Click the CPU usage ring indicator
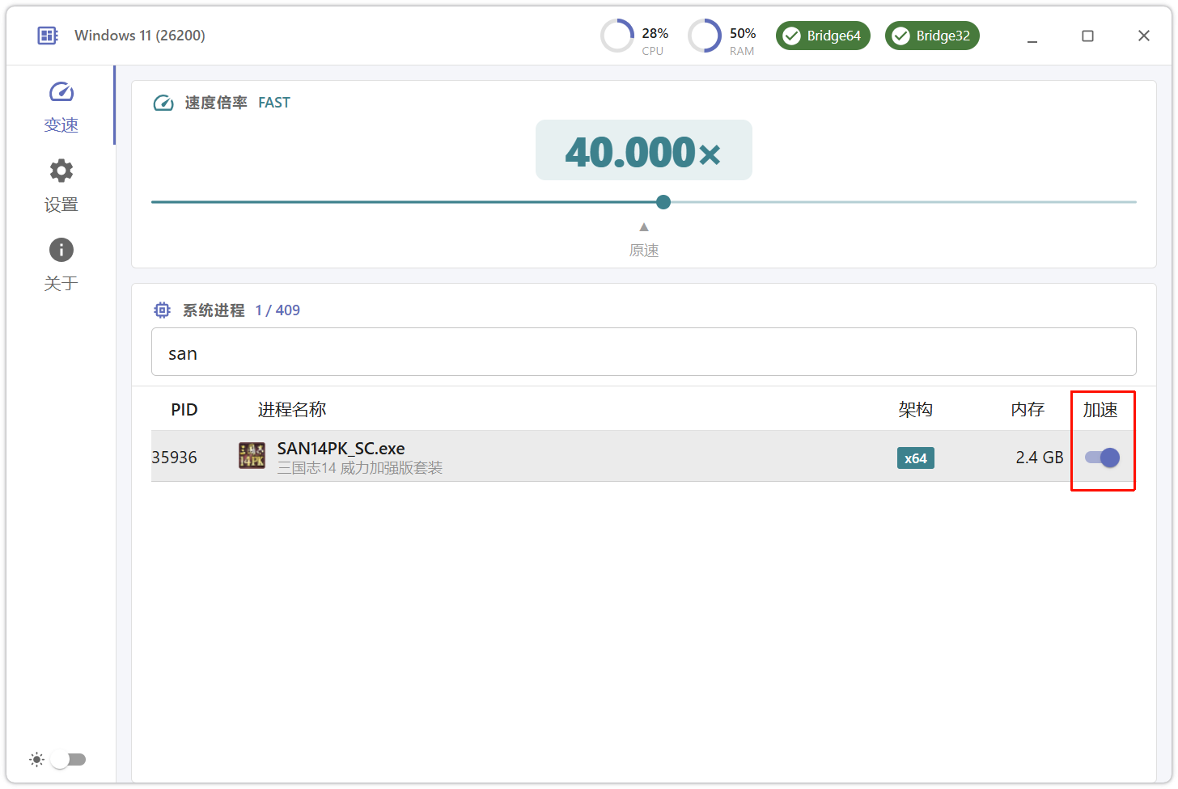This screenshot has width=1178, height=789. click(617, 36)
